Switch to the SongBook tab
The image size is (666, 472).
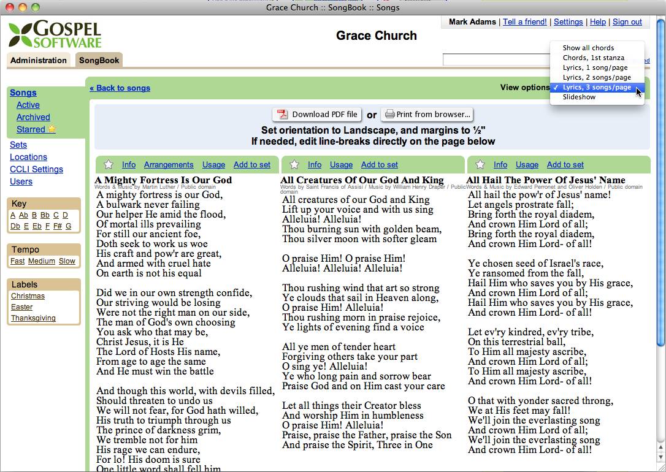coord(99,60)
